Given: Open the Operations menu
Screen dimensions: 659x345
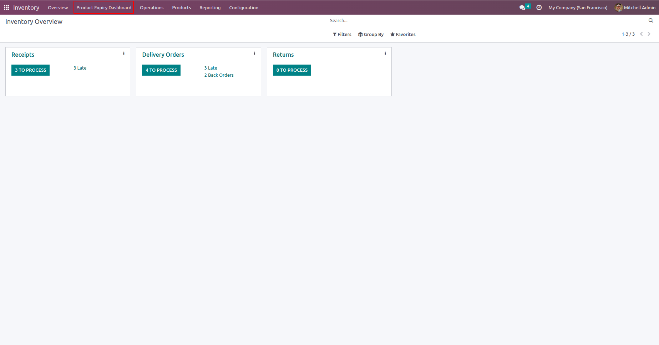Looking at the screenshot, I should tap(152, 7).
